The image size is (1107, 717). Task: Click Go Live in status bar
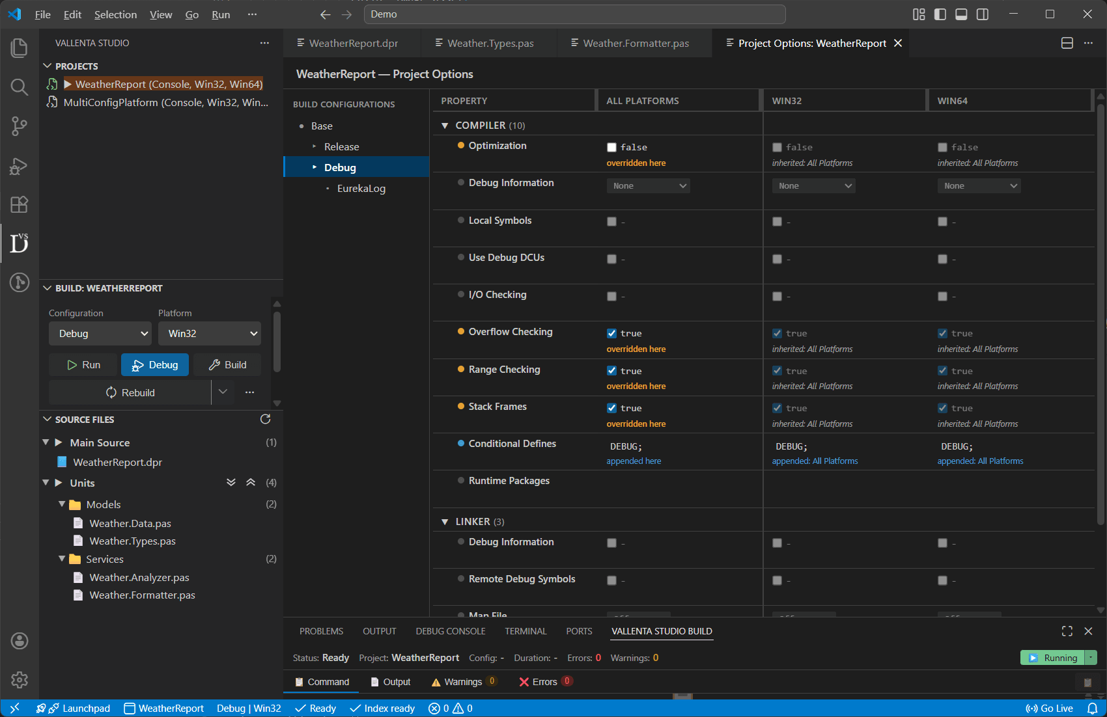(1049, 709)
